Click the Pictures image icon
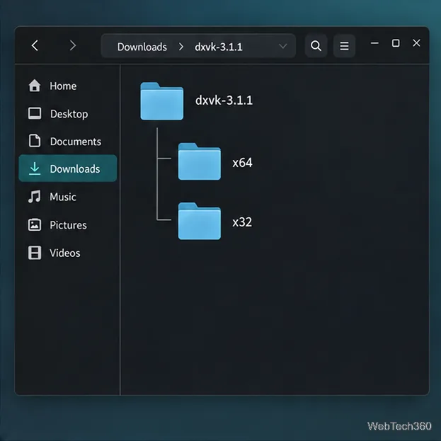Image resolution: width=441 pixels, height=441 pixels. coord(35,224)
